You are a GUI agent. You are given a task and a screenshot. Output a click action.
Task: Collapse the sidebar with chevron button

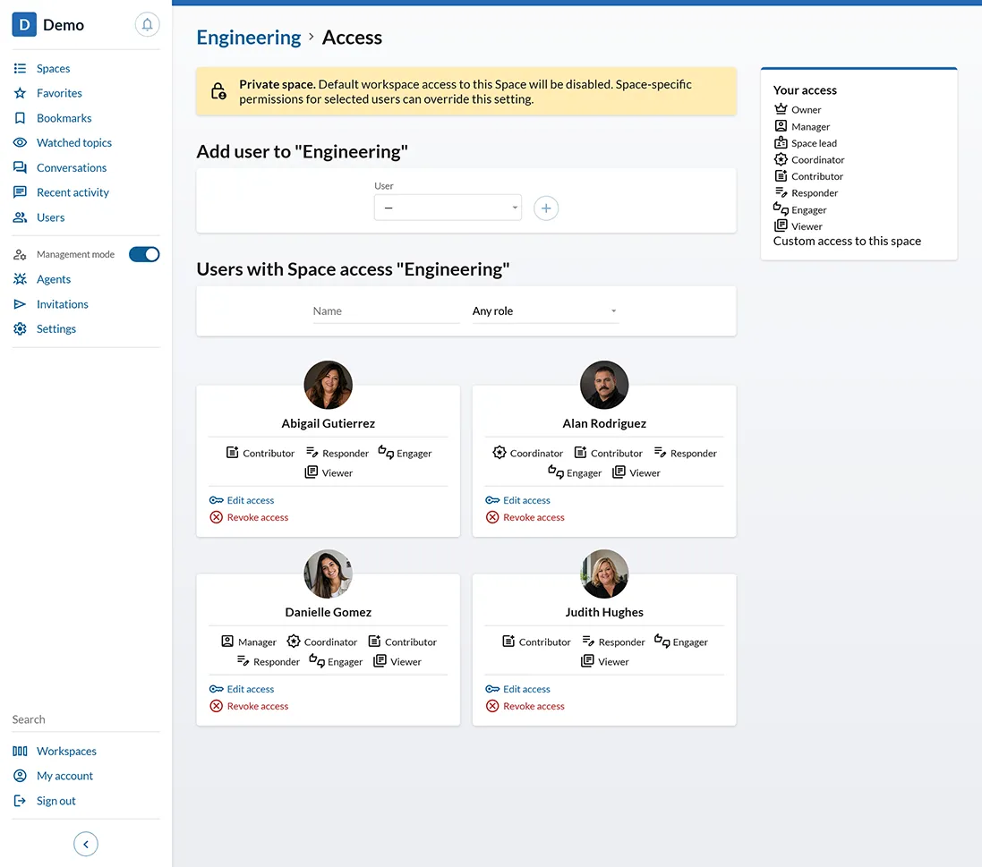[86, 844]
